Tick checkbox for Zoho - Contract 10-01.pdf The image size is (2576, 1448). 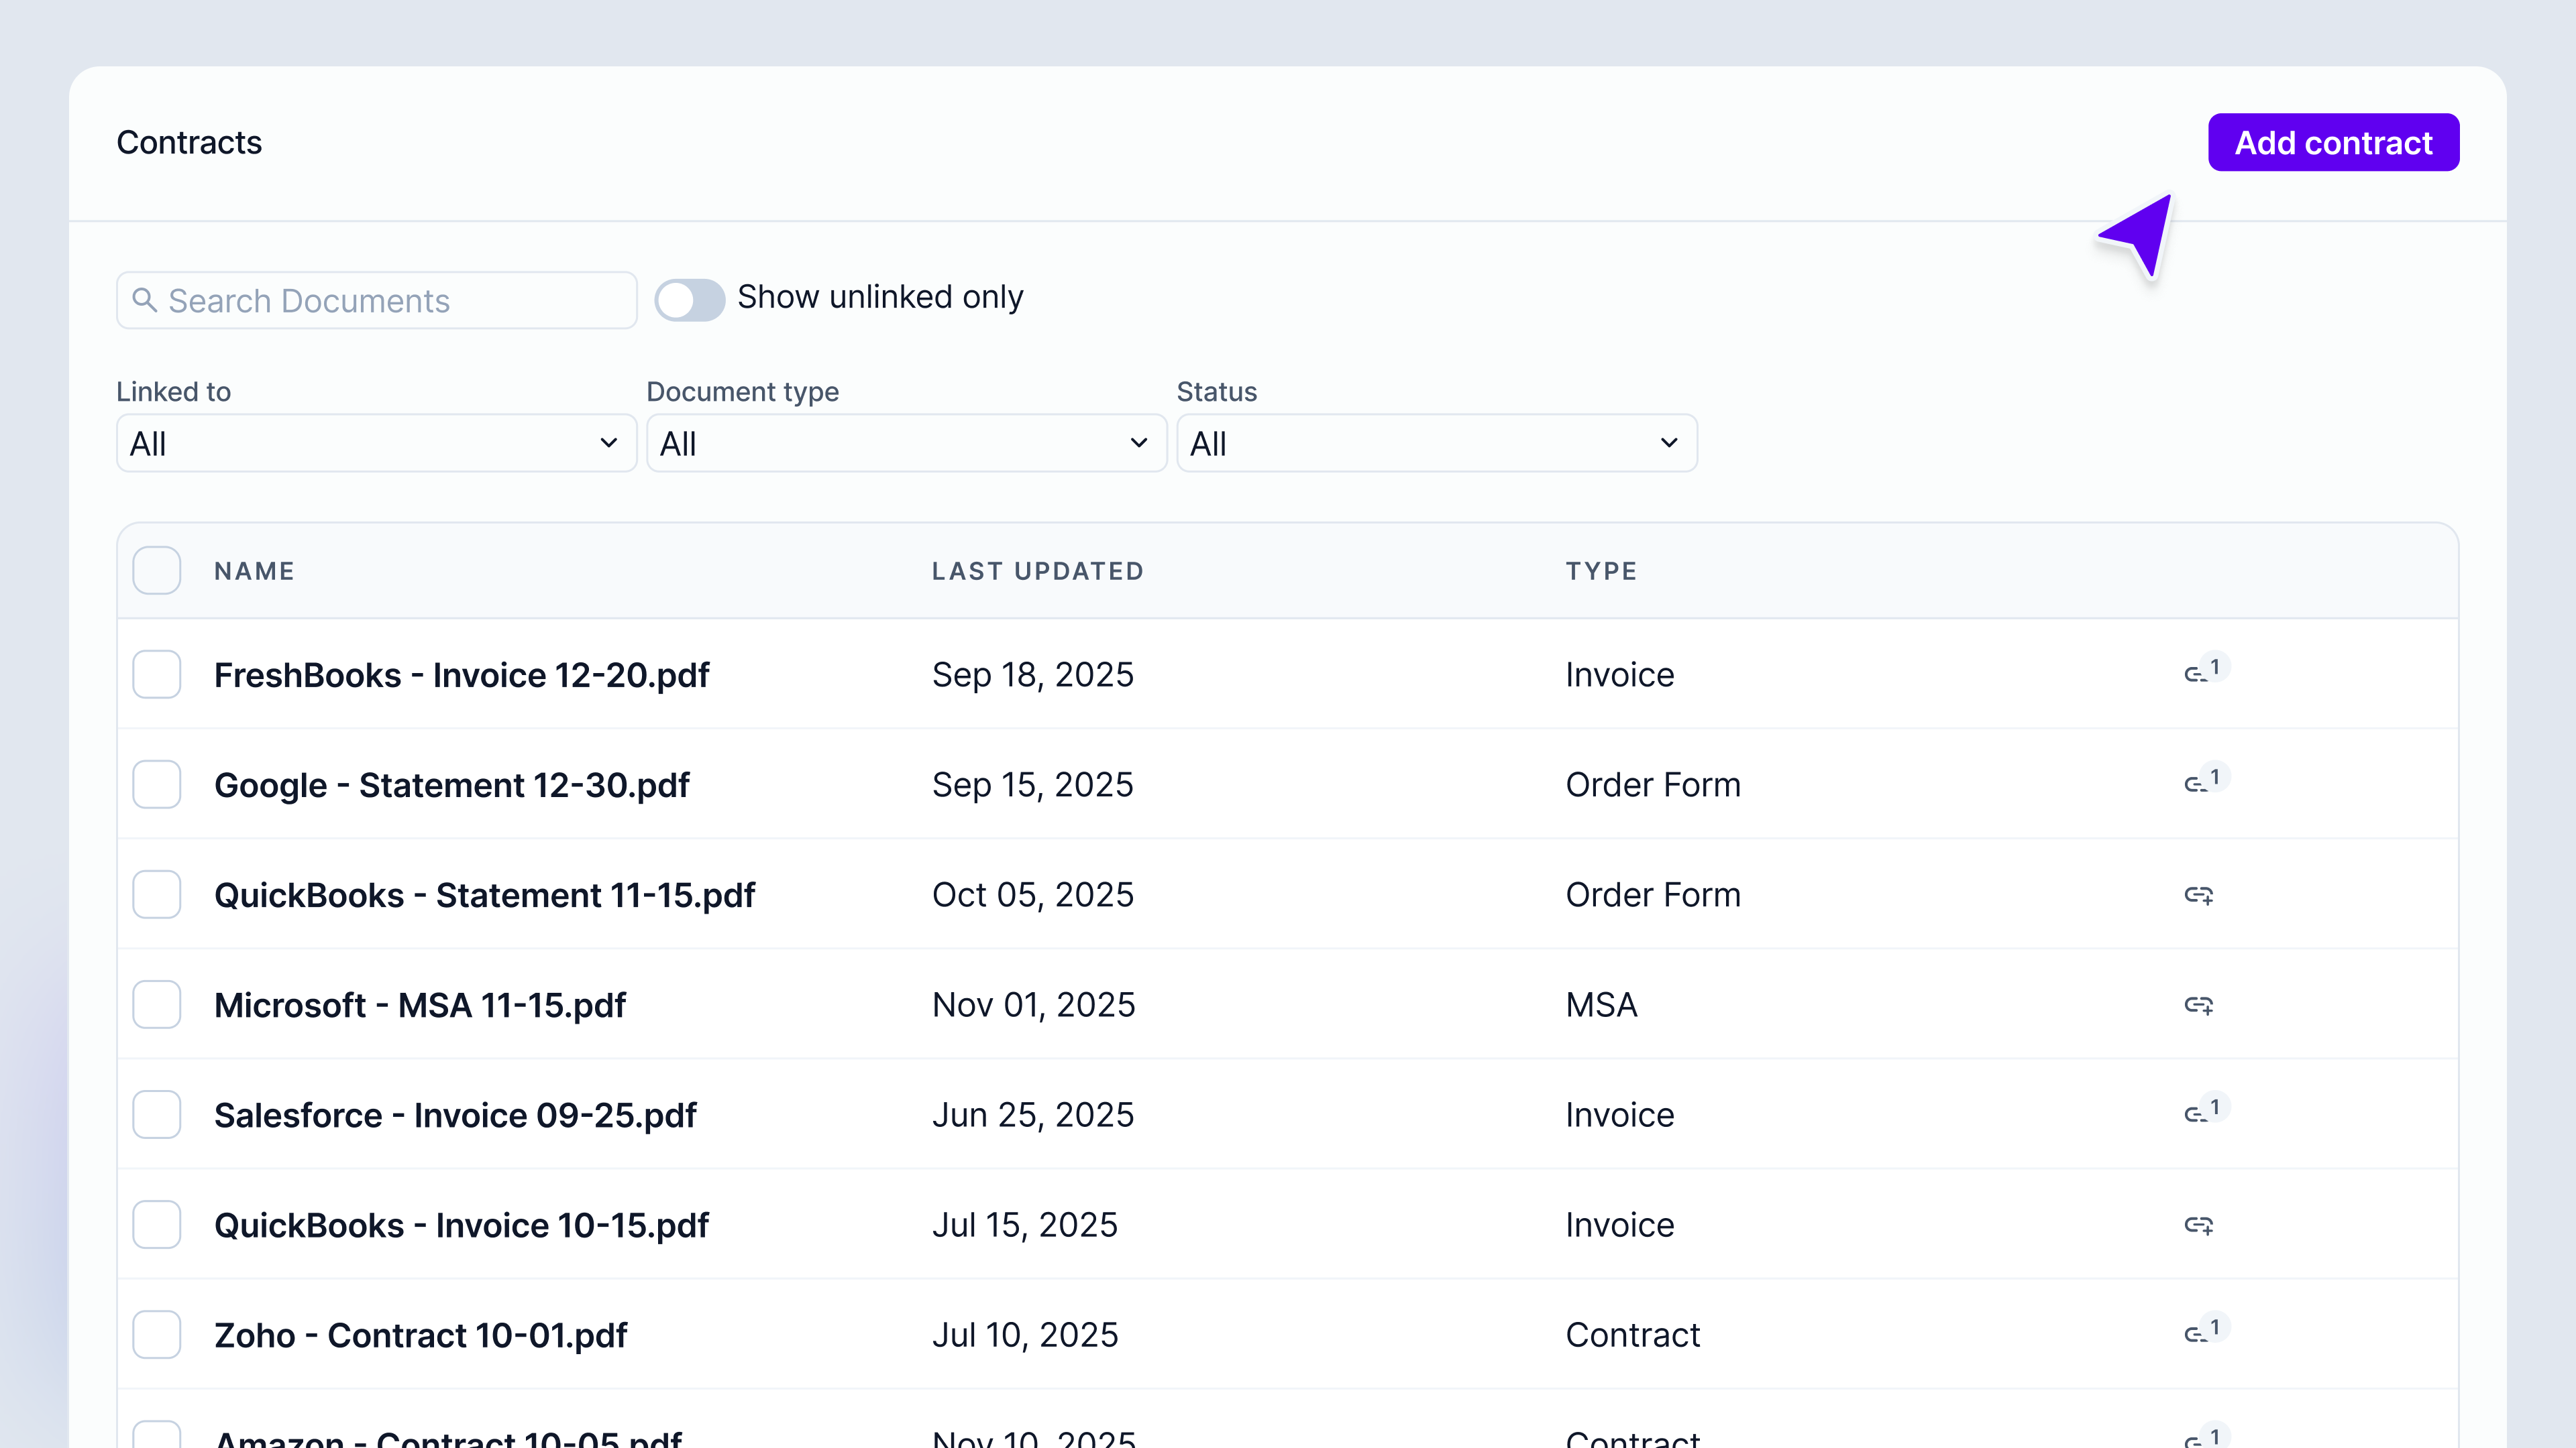click(x=157, y=1334)
